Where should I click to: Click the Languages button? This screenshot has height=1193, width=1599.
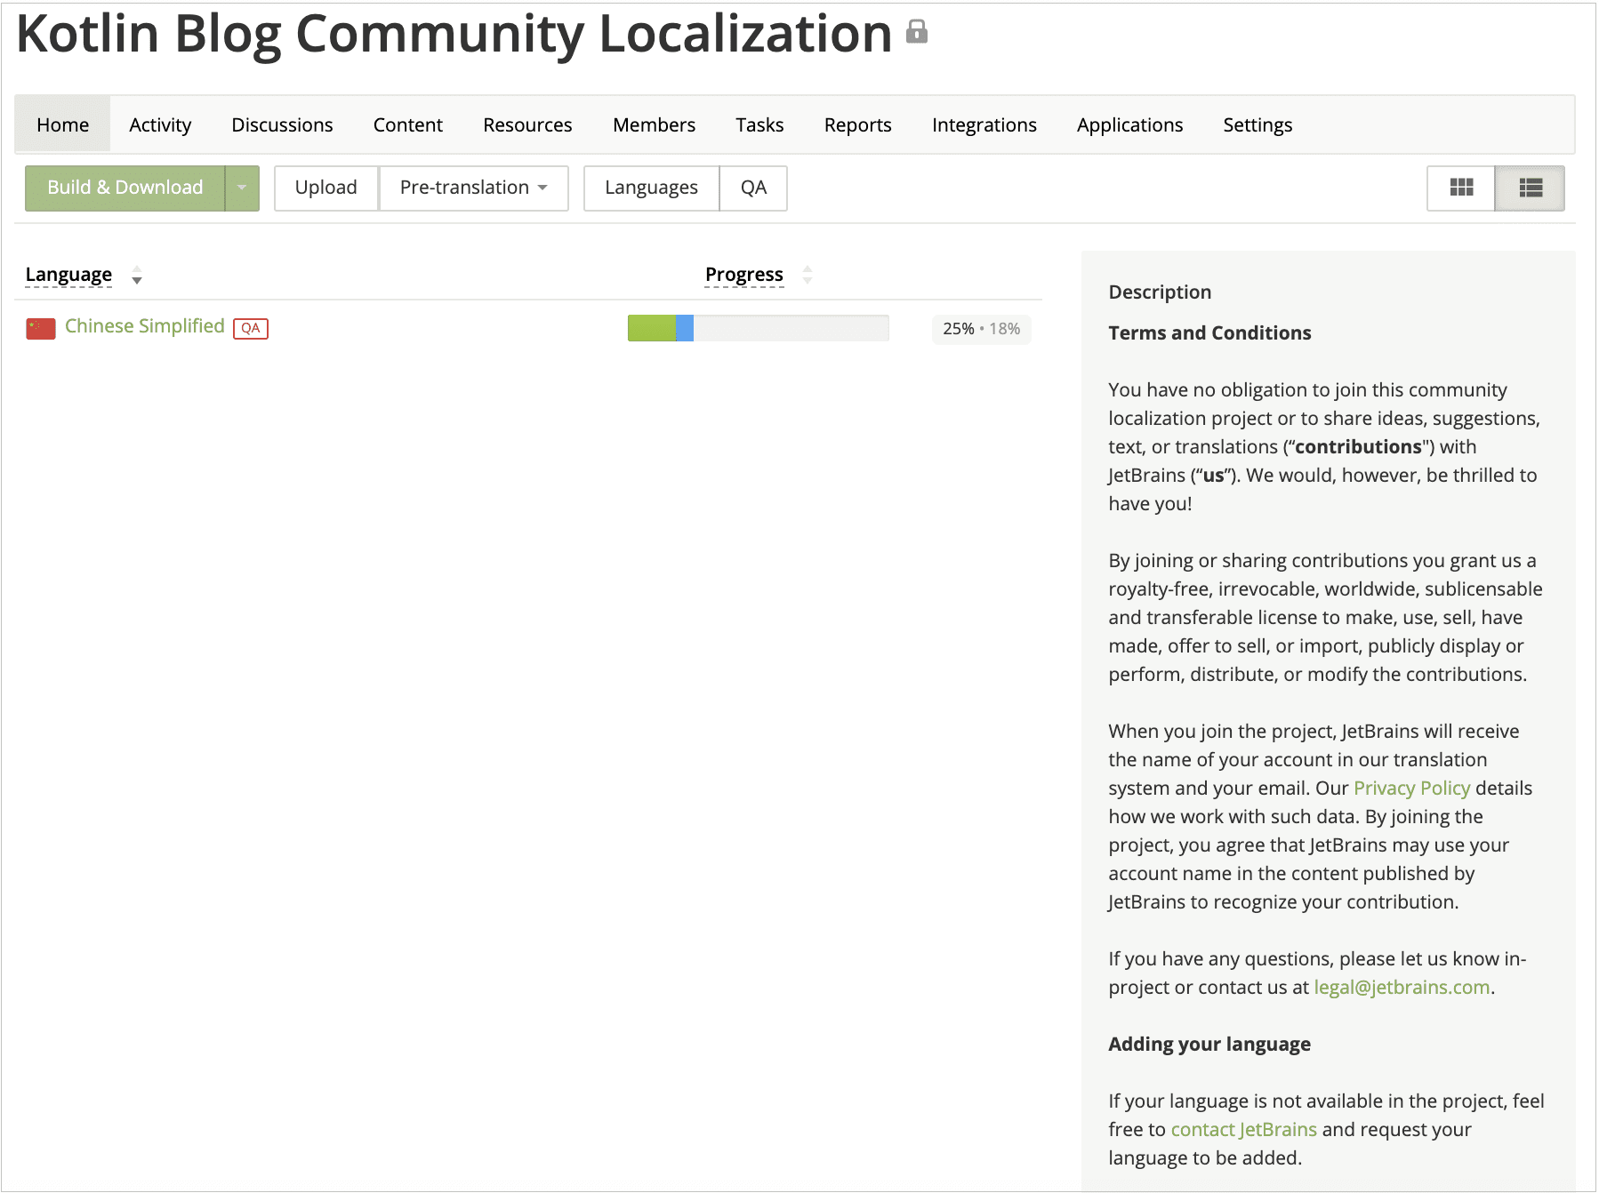coord(651,188)
